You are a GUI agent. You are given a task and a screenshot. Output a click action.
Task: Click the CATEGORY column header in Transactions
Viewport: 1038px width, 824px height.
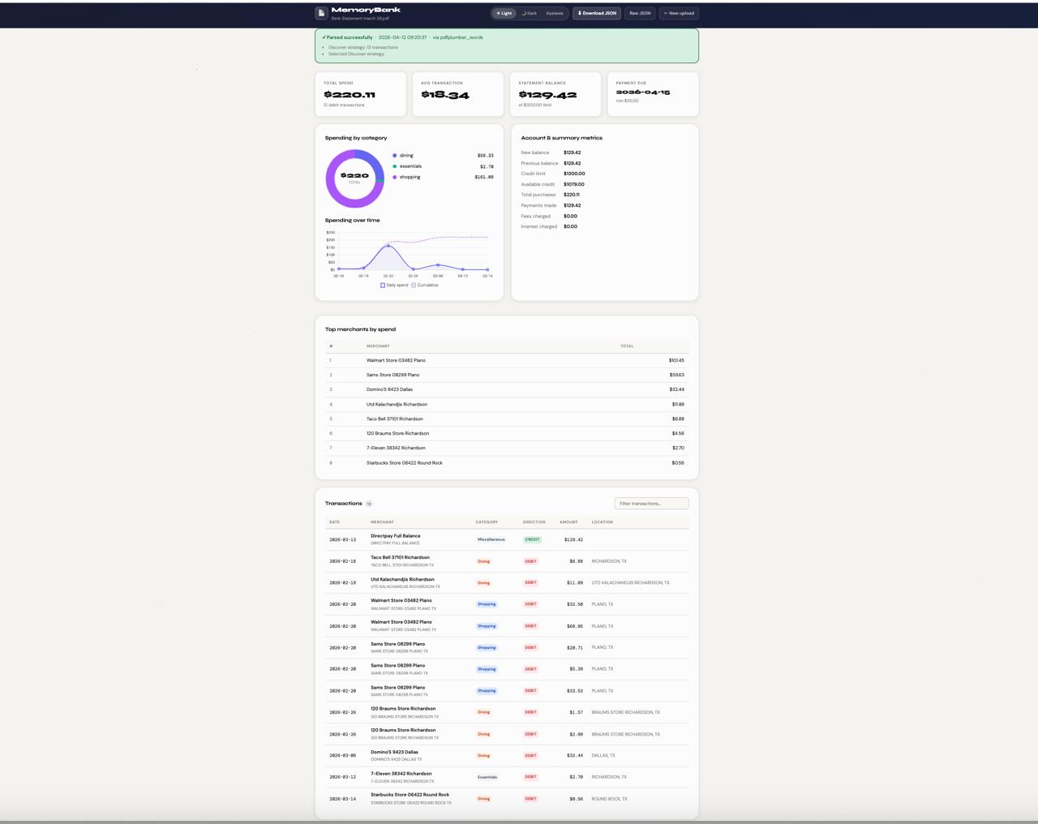tap(487, 522)
